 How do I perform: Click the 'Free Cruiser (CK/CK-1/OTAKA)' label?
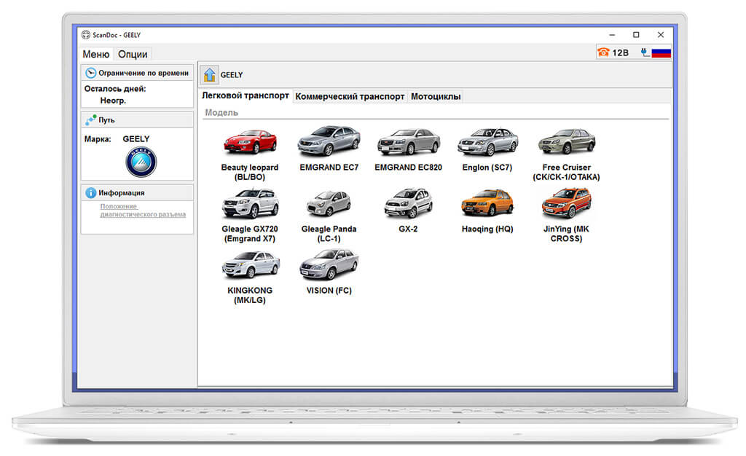(x=566, y=172)
